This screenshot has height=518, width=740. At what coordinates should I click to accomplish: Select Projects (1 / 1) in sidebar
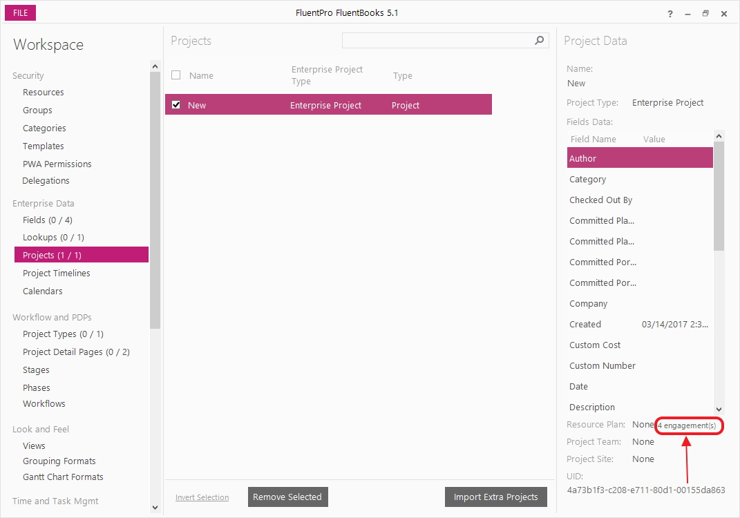pyautogui.click(x=81, y=255)
